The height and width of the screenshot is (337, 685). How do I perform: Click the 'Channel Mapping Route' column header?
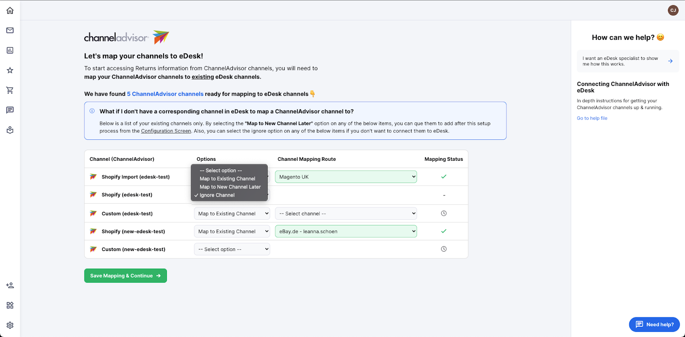[307, 159]
